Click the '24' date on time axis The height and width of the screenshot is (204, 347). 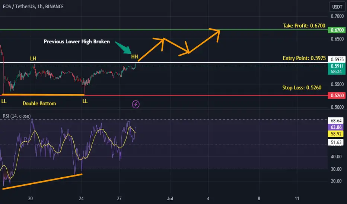coord(81,198)
